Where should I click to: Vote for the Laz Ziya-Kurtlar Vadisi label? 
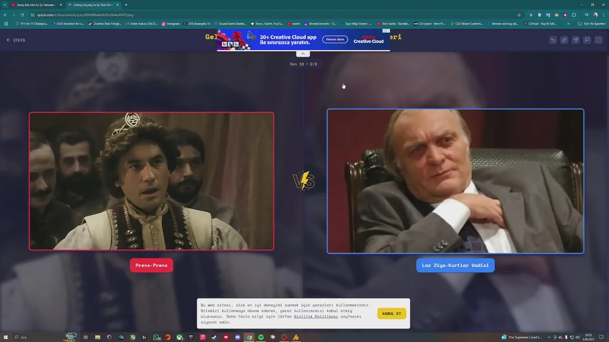point(455,265)
